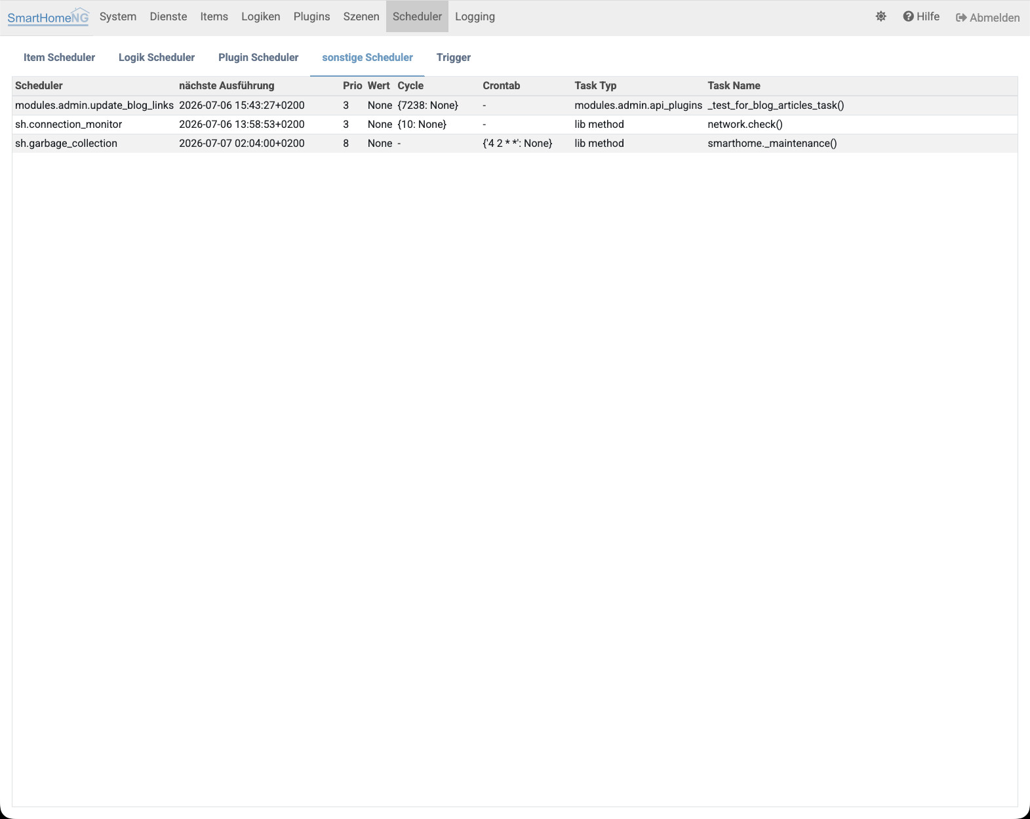Screen dimensions: 1030x819
Task: Click the Task Name column header
Action: tap(734, 85)
